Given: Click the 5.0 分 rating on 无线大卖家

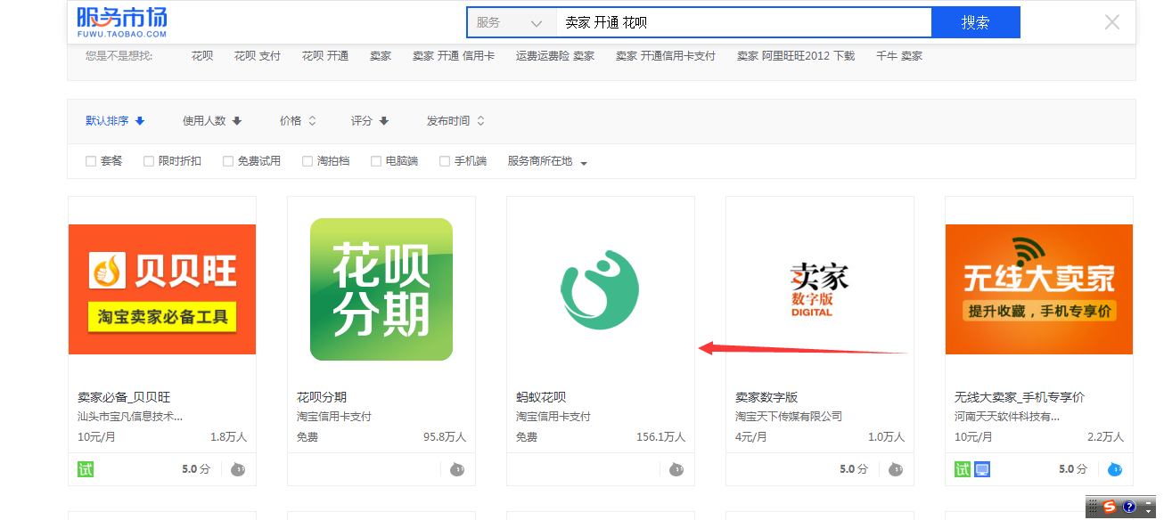Looking at the screenshot, I should pyautogui.click(x=1073, y=469).
